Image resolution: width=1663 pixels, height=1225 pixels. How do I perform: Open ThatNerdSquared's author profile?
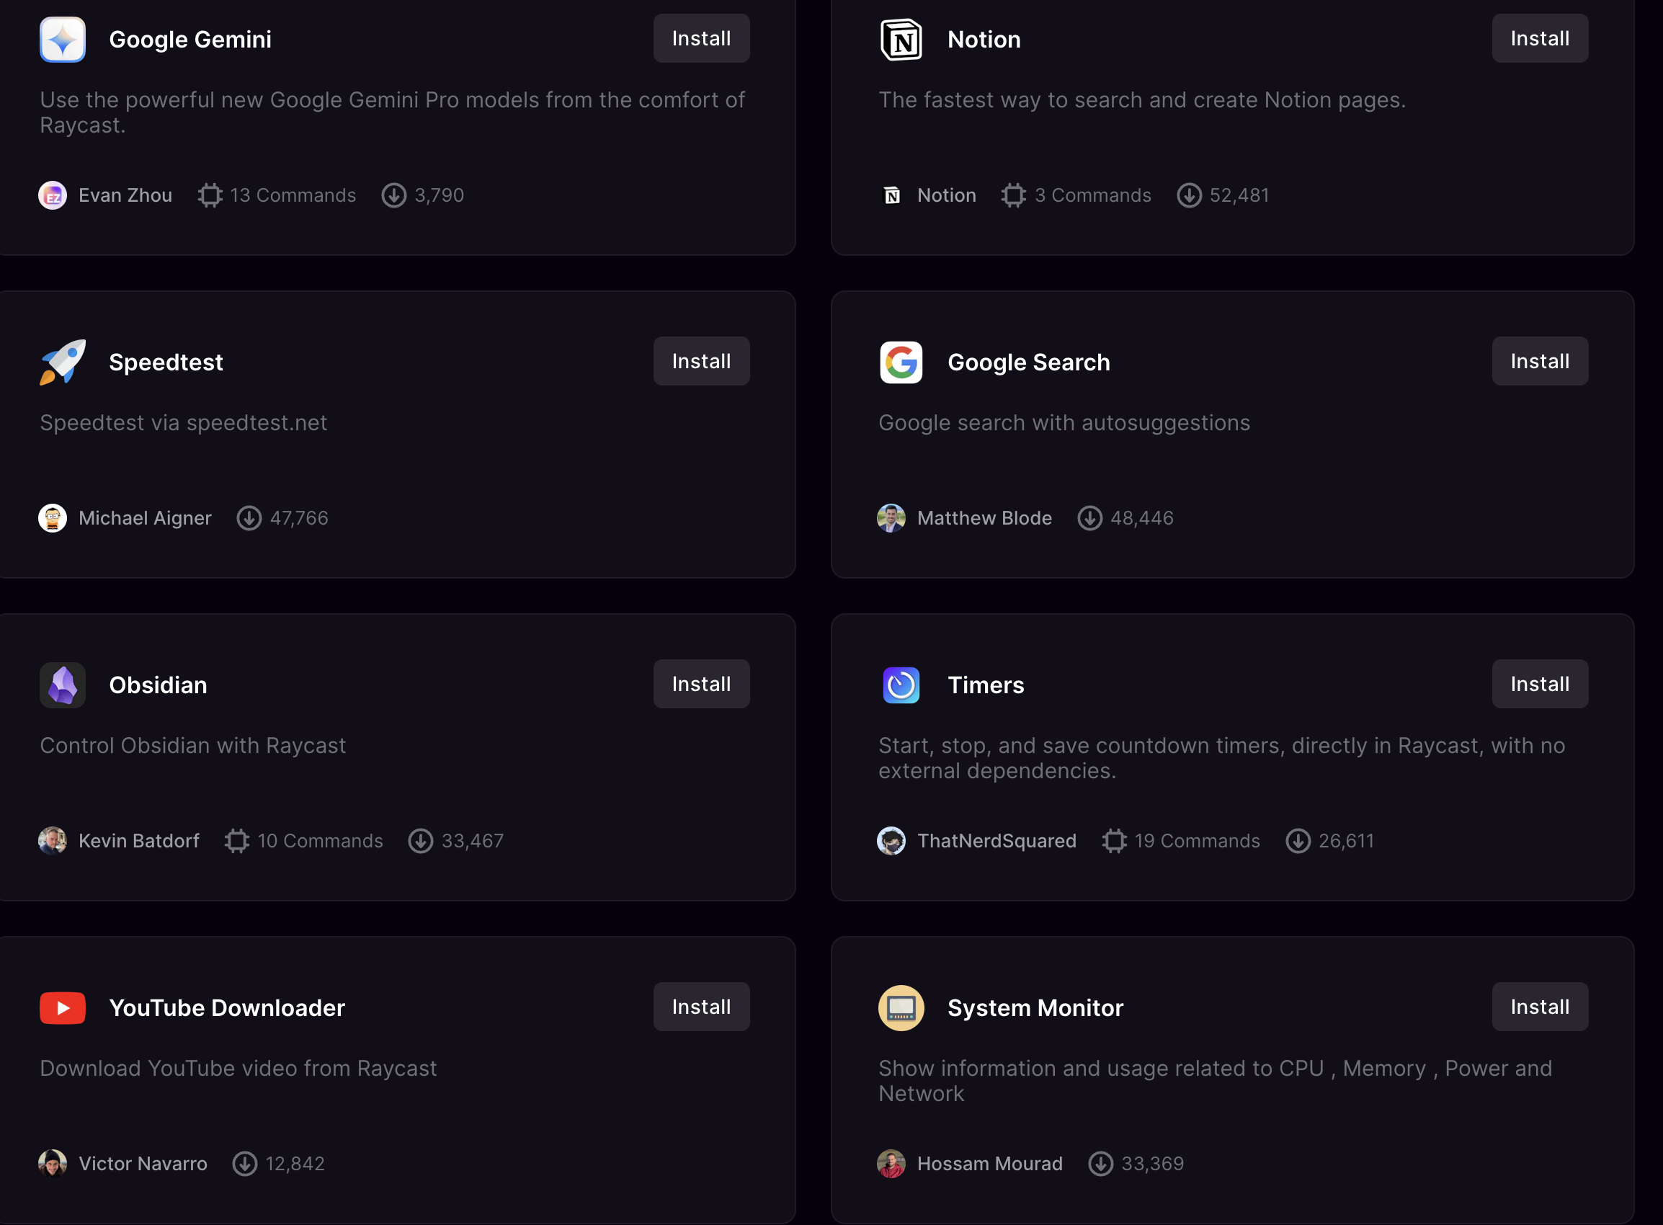[996, 840]
